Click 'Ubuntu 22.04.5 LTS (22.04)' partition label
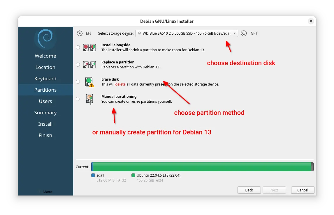The width and height of the screenshot is (334, 215). [159, 175]
